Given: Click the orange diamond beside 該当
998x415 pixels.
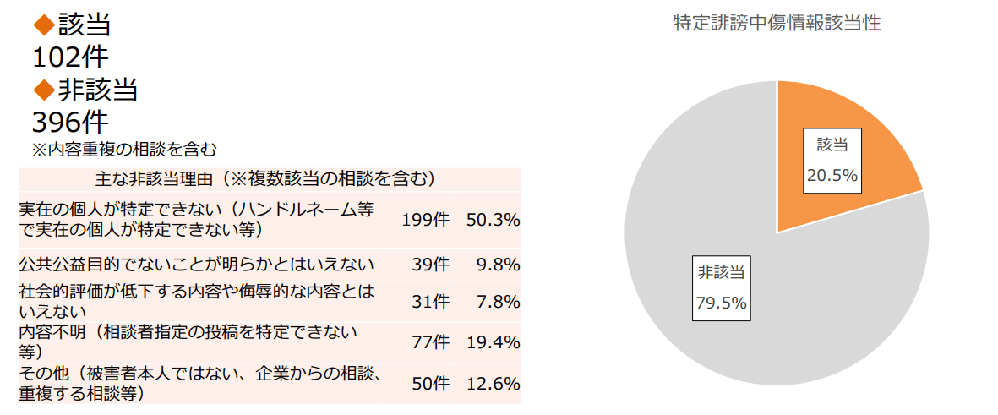Looking at the screenshot, I should point(45,25).
